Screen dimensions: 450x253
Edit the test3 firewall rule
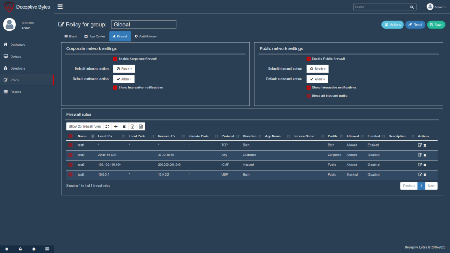pos(420,165)
